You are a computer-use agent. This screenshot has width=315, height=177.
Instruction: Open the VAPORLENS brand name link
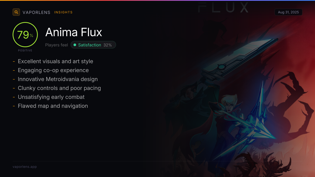click(36, 12)
